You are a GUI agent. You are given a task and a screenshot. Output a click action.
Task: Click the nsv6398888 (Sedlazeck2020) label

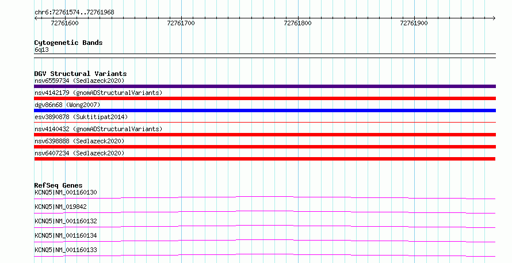coord(79,141)
